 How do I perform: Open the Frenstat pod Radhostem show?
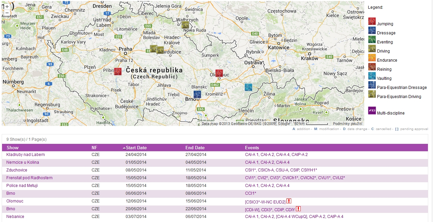[x=29, y=178]
